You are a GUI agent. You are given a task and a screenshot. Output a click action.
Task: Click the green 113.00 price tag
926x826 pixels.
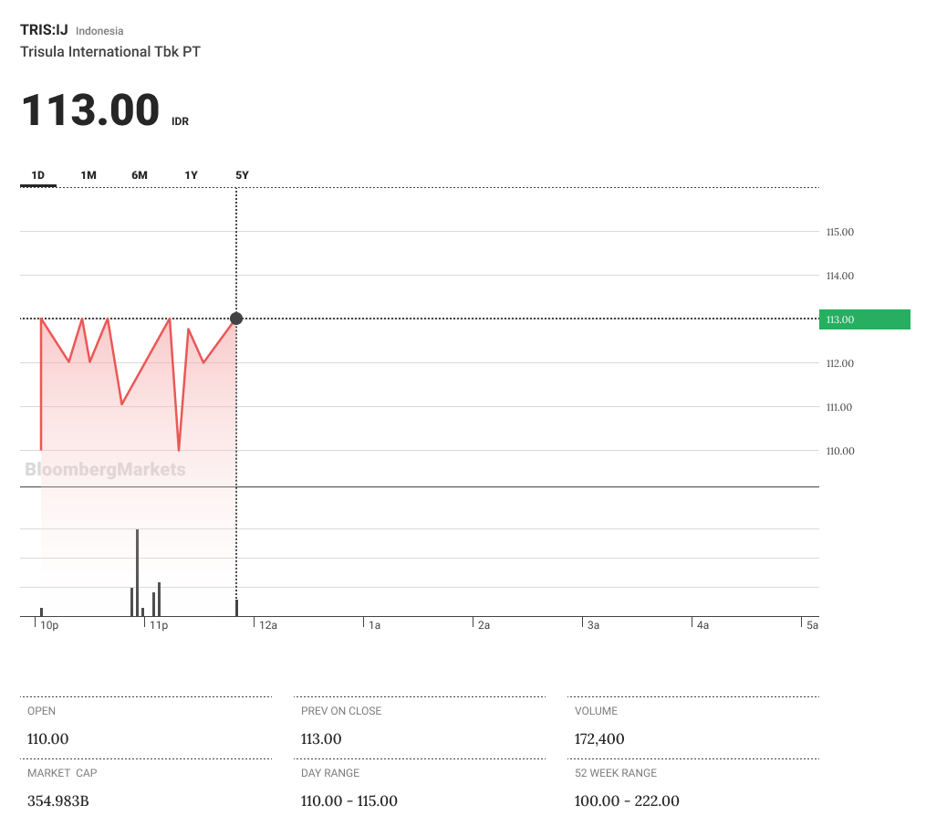[864, 319]
